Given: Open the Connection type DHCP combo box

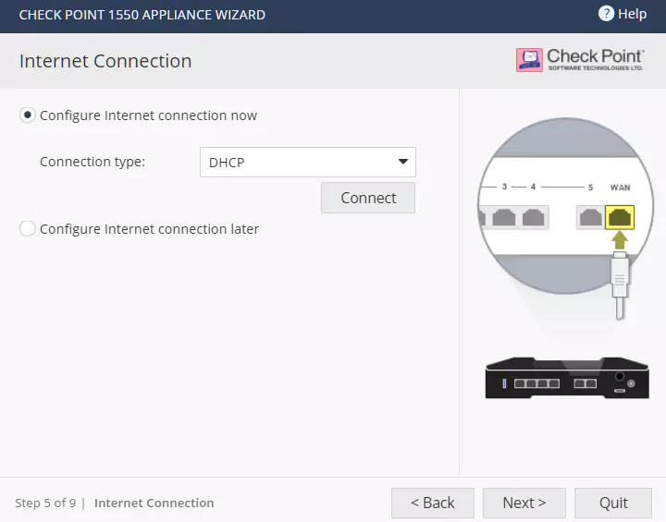Looking at the screenshot, I should tap(296, 163).
